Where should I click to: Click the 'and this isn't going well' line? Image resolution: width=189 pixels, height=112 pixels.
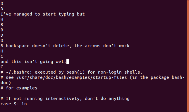point(33,62)
